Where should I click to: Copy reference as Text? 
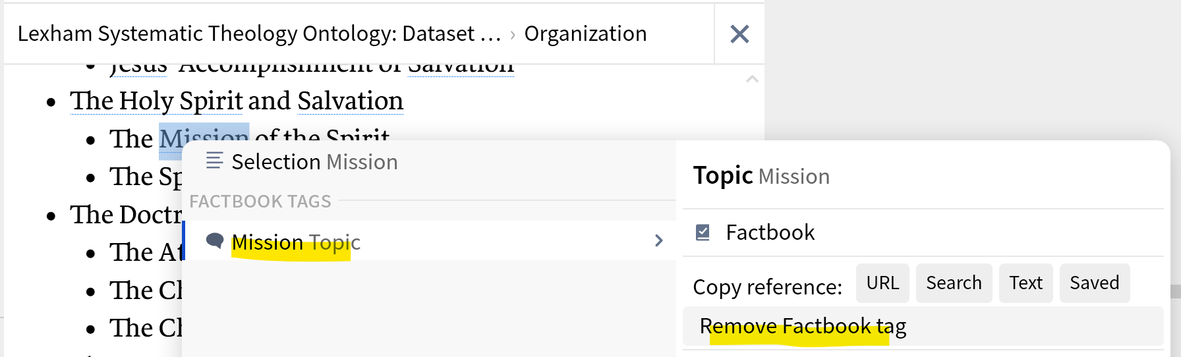click(1025, 283)
